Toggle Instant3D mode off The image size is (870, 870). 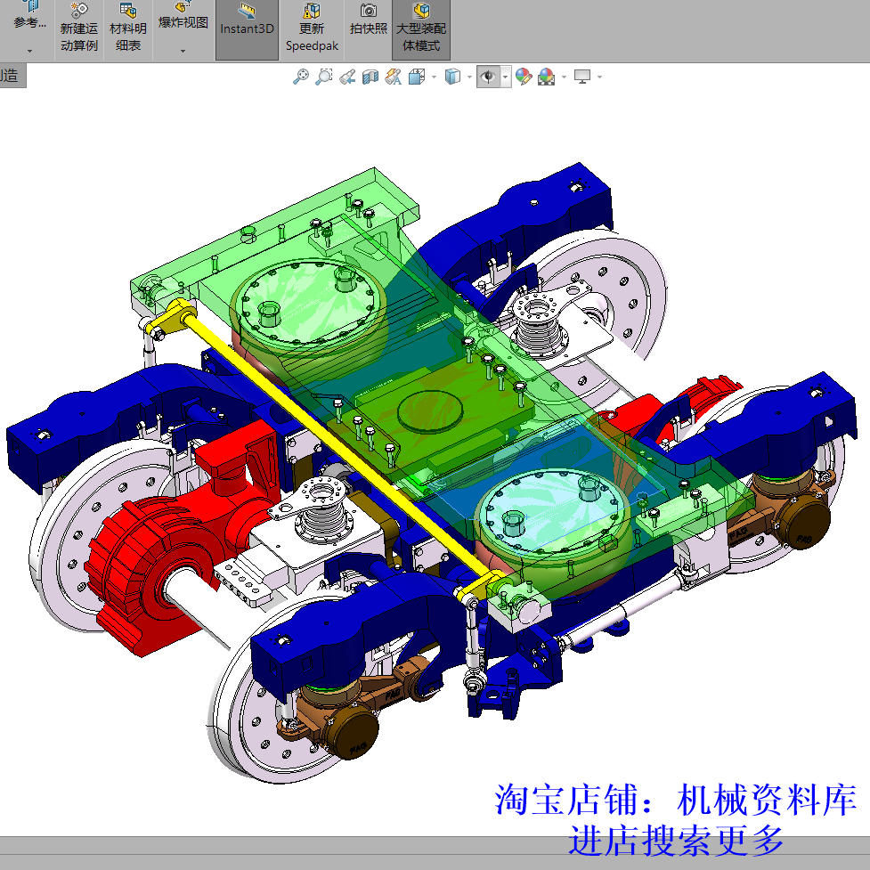point(247,27)
